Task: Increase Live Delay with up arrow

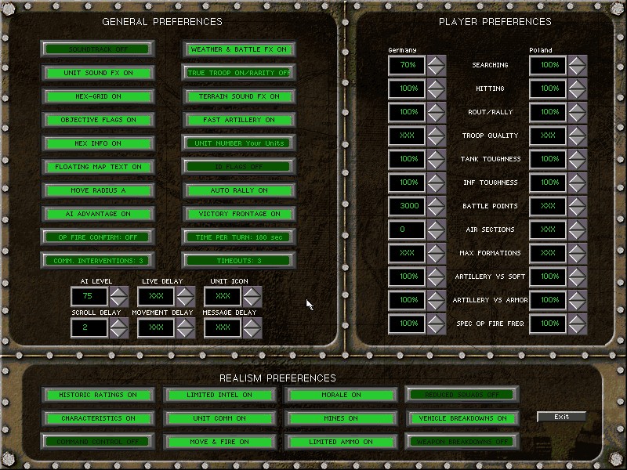Action: [x=186, y=291]
